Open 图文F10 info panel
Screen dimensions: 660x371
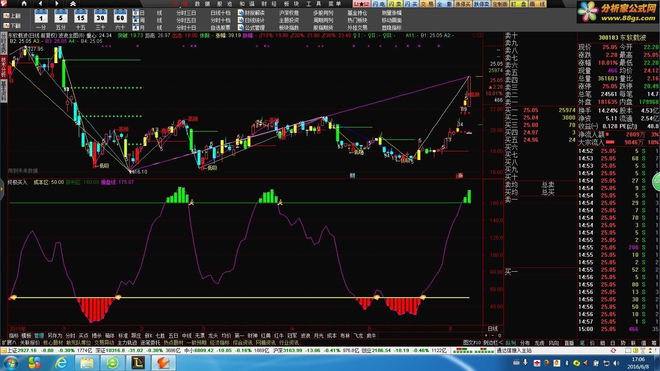click(x=472, y=343)
